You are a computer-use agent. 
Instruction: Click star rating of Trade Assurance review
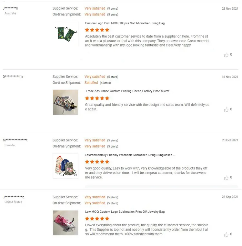coord(97,98)
